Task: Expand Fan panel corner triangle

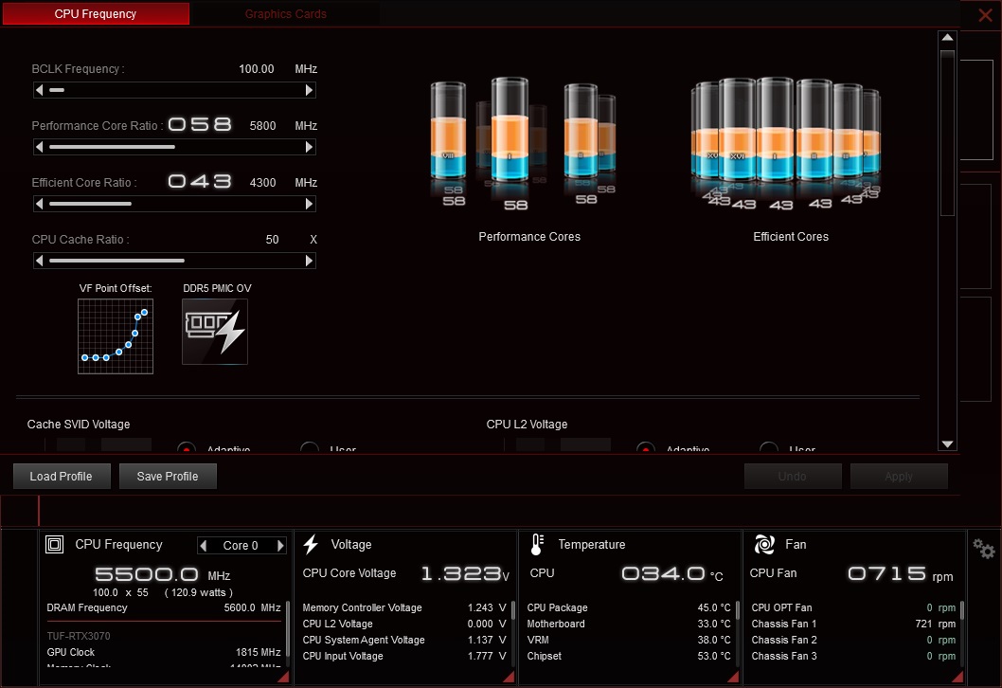Action: pos(957,677)
